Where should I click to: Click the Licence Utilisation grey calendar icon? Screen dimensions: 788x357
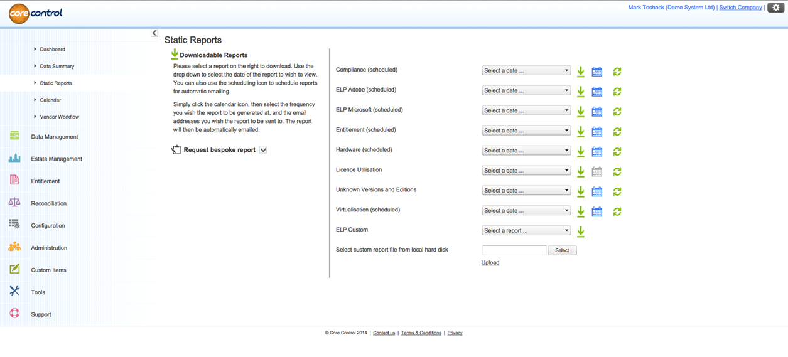[597, 171]
